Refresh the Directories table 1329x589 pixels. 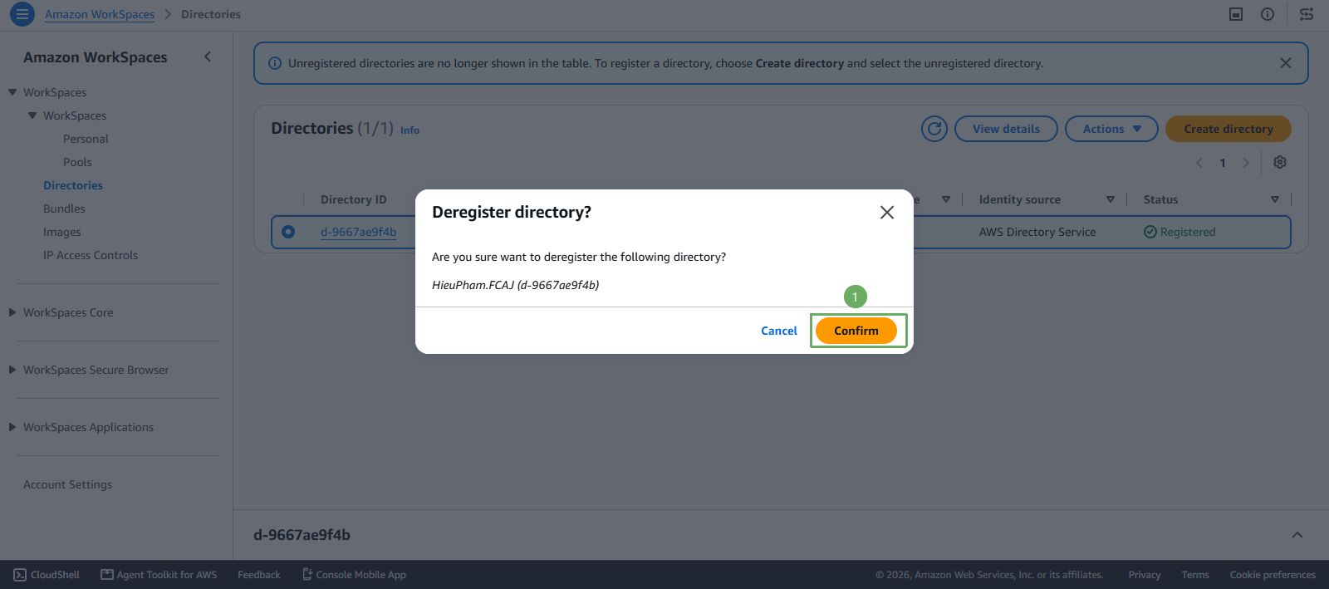point(934,129)
